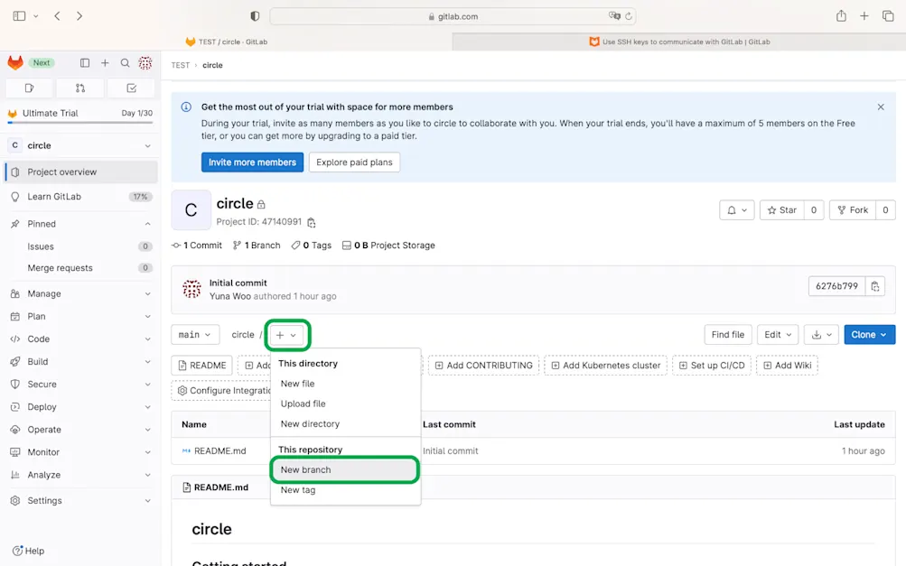The width and height of the screenshot is (906, 566).
Task: Open the Clone dropdown
Action: coord(869,334)
